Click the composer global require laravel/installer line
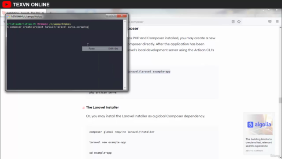The height and width of the screenshot is (159, 282). [122, 132]
